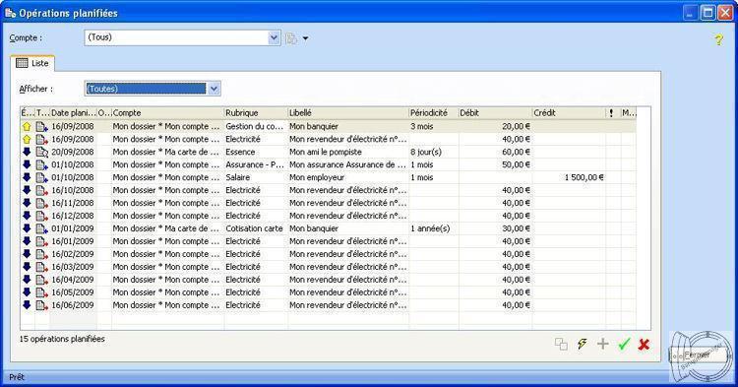Image resolution: width=738 pixels, height=387 pixels.
Task: Click the duplicate operation icon
Action: pos(561,344)
